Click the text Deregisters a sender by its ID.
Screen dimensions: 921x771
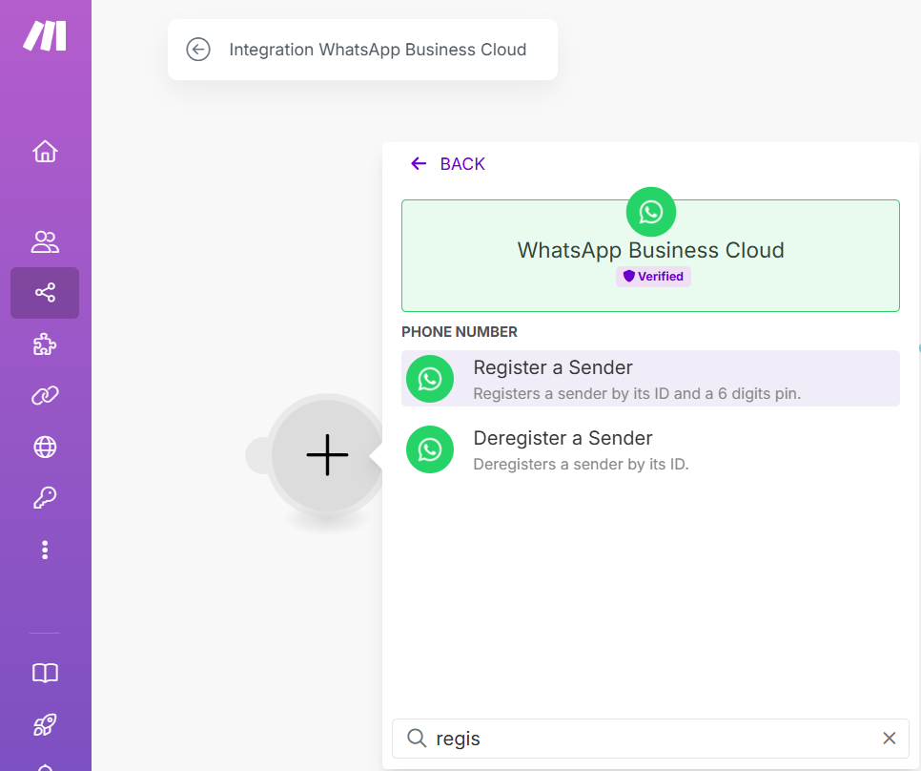pyautogui.click(x=581, y=465)
